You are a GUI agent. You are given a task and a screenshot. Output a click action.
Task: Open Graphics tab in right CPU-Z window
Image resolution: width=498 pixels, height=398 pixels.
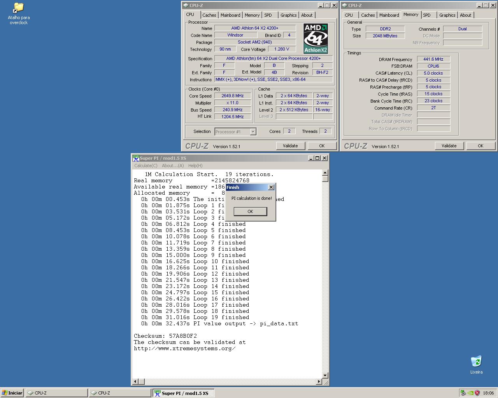(x=447, y=15)
